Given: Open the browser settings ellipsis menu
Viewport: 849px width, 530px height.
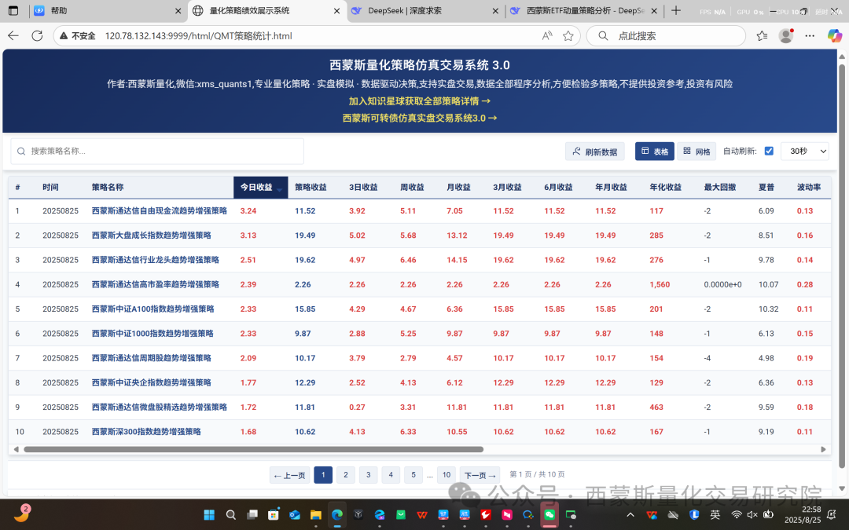Looking at the screenshot, I should tap(810, 35).
